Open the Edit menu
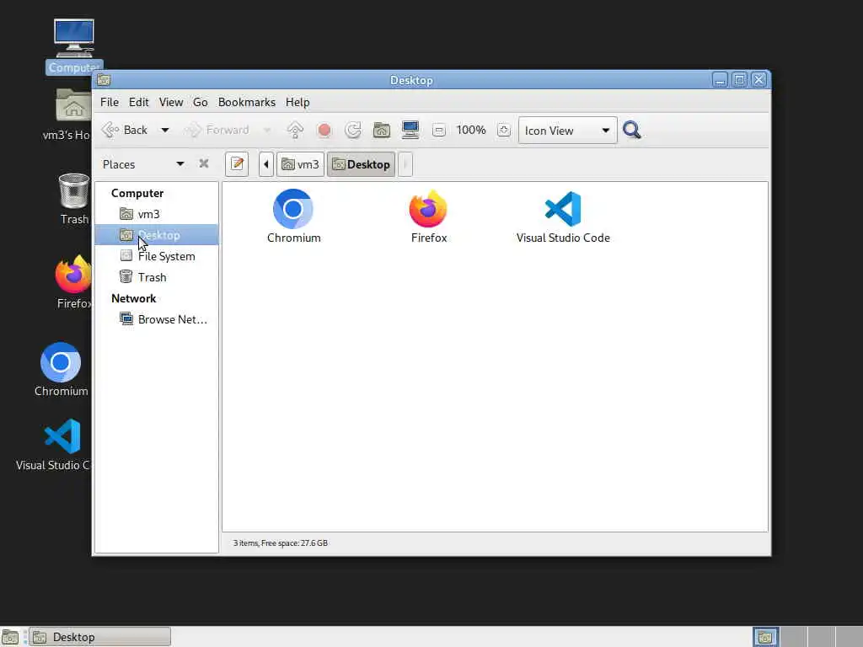The image size is (863, 647). coord(139,102)
